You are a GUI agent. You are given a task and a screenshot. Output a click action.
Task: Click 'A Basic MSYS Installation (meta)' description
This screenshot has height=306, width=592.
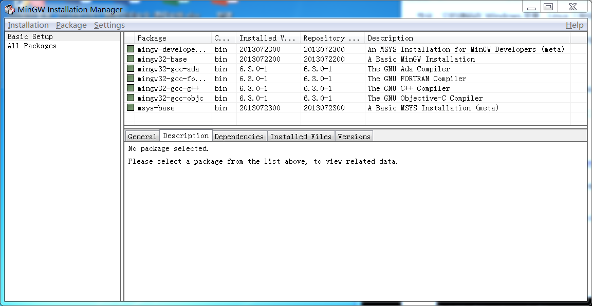click(433, 108)
